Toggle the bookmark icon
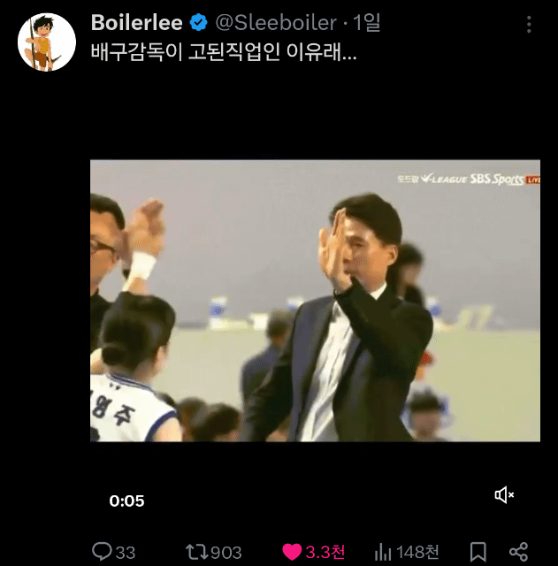This screenshot has width=558, height=566. [478, 552]
